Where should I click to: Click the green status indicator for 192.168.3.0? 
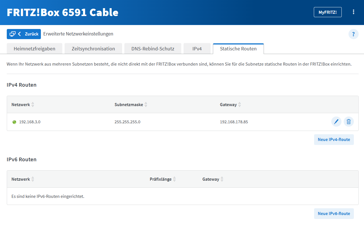point(14,122)
